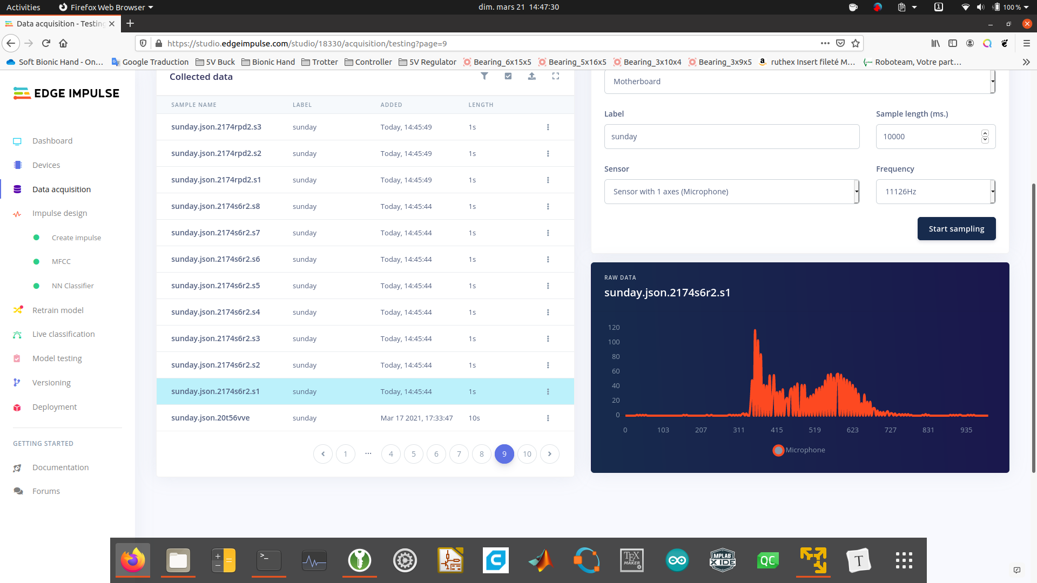Reload the page with browser refresh button
1037x583 pixels.
[46, 43]
